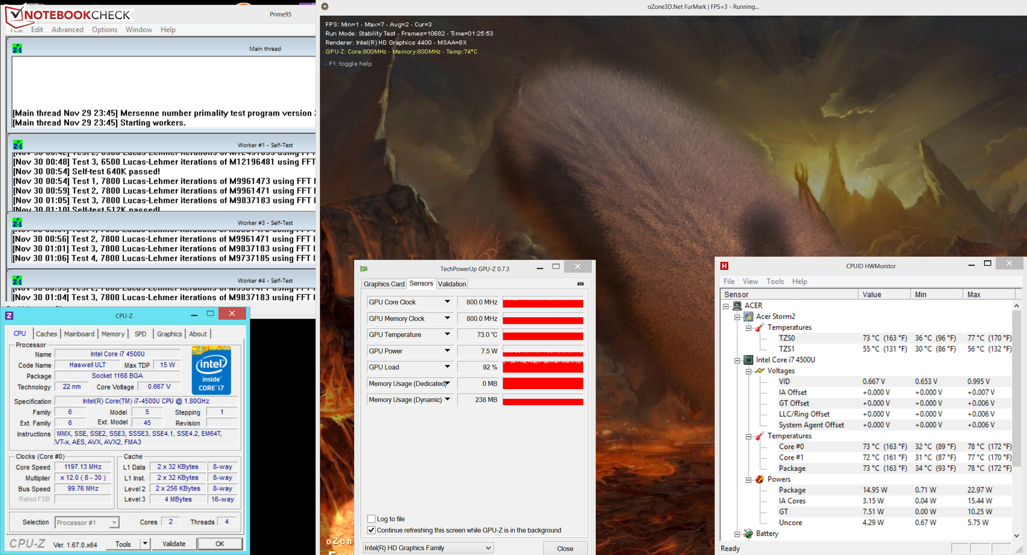Image resolution: width=1027 pixels, height=555 pixels.
Task: Open Prime95 Window menu
Action: pos(139,29)
